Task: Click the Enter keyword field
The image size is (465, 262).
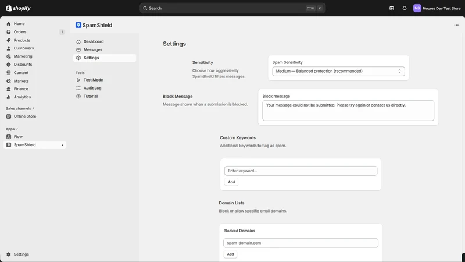Action: tap(301, 171)
